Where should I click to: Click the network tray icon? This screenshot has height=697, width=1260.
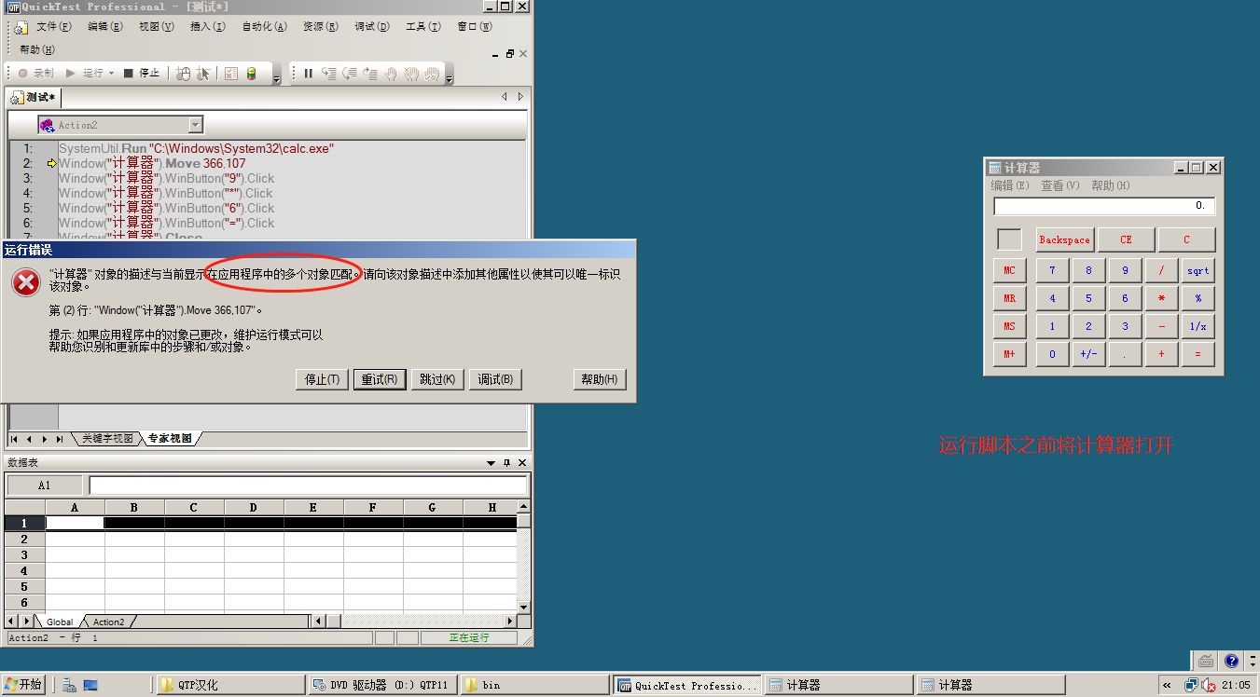(x=1191, y=685)
